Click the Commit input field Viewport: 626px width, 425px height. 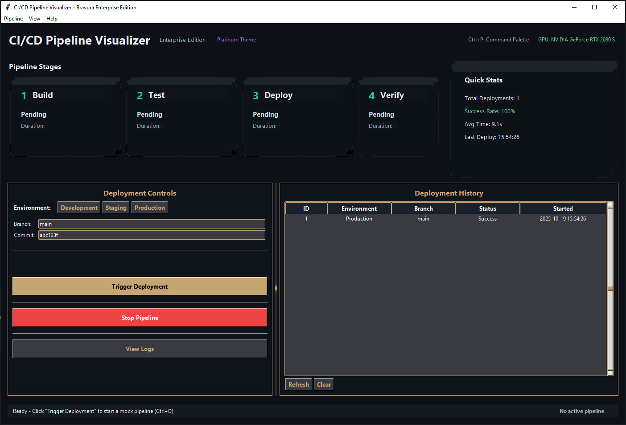point(152,235)
